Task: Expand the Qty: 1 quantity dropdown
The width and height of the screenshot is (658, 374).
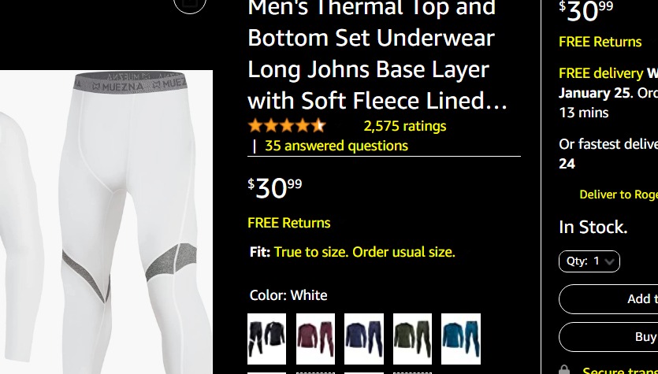Action: (x=589, y=261)
